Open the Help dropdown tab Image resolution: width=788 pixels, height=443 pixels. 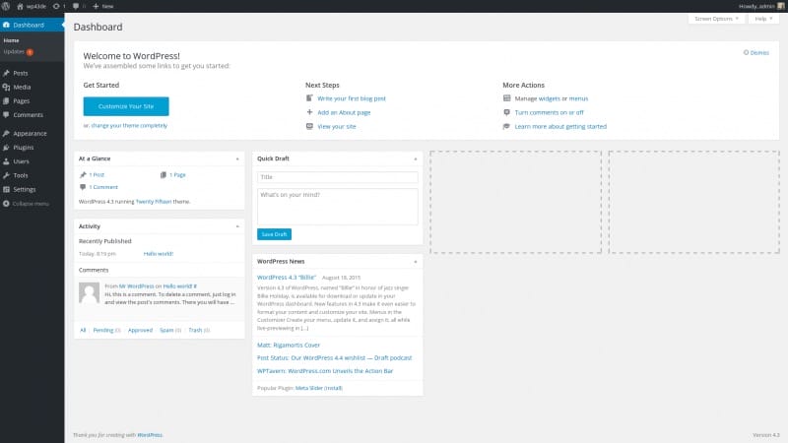point(762,19)
